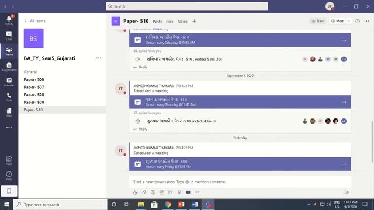374x210 pixels.
Task: Open the Calendar view
Action: pos(9,82)
